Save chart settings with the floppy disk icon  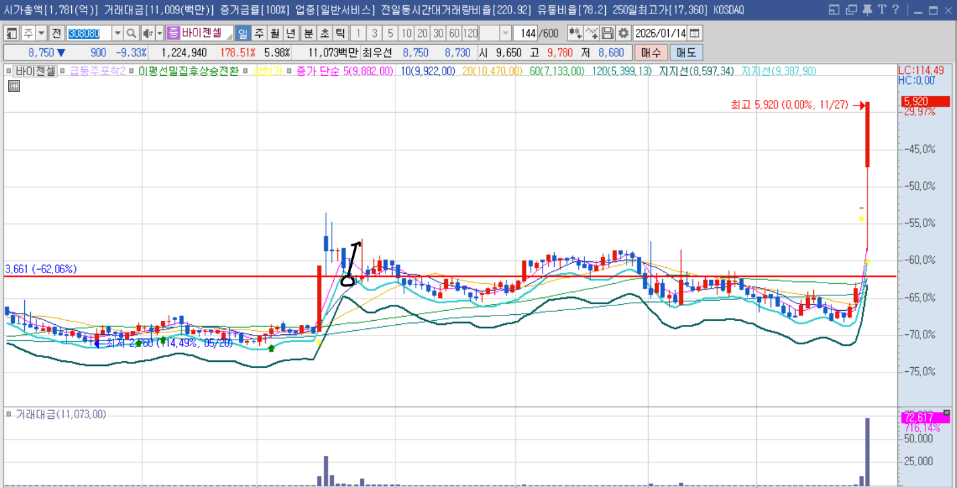608,33
